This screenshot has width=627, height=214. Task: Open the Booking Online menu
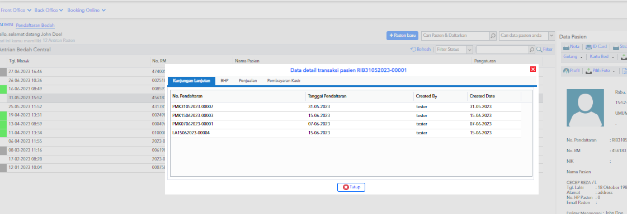click(86, 10)
